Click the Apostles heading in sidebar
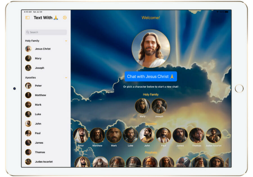The height and width of the screenshot is (177, 253). (x=30, y=78)
